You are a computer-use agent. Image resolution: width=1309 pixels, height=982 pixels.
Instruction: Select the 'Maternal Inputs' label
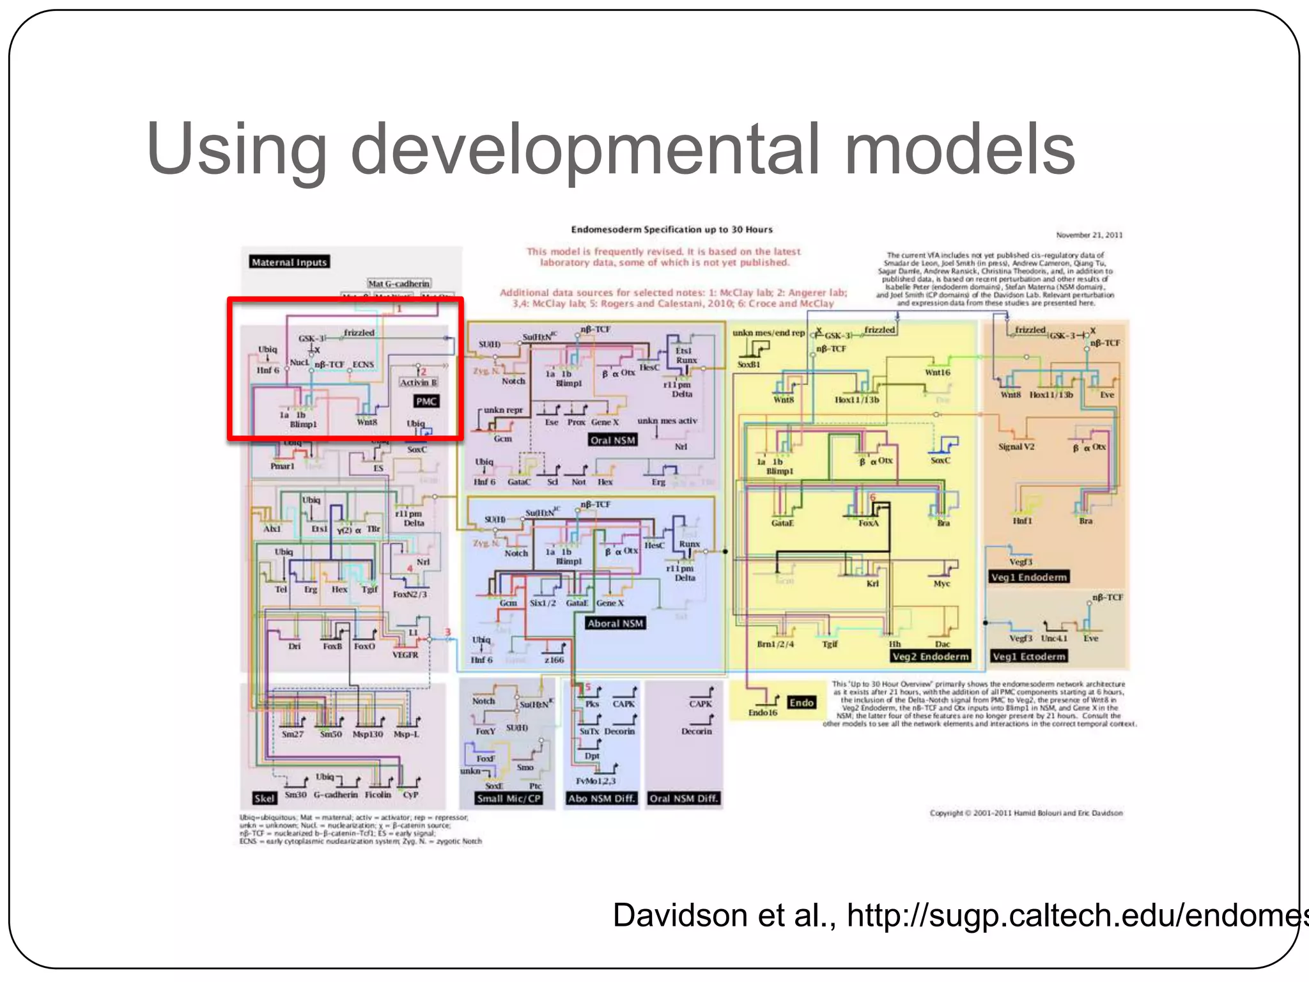[289, 262]
